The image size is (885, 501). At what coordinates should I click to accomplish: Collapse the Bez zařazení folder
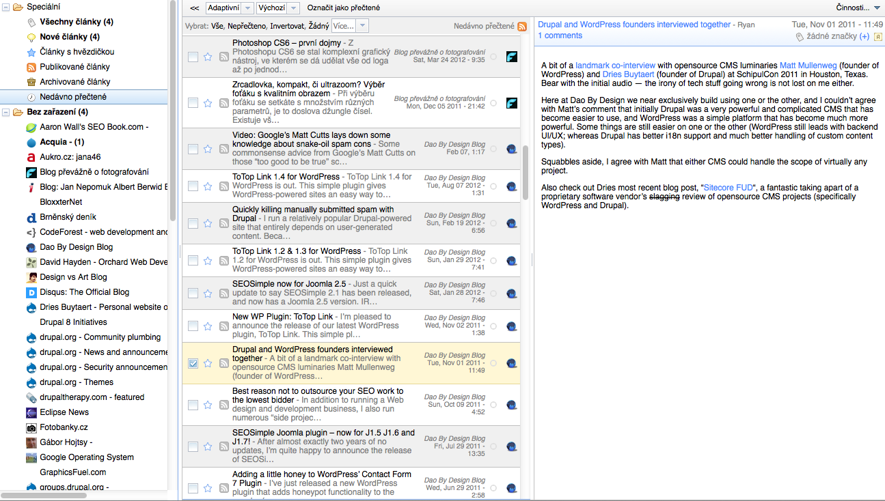pos(6,112)
